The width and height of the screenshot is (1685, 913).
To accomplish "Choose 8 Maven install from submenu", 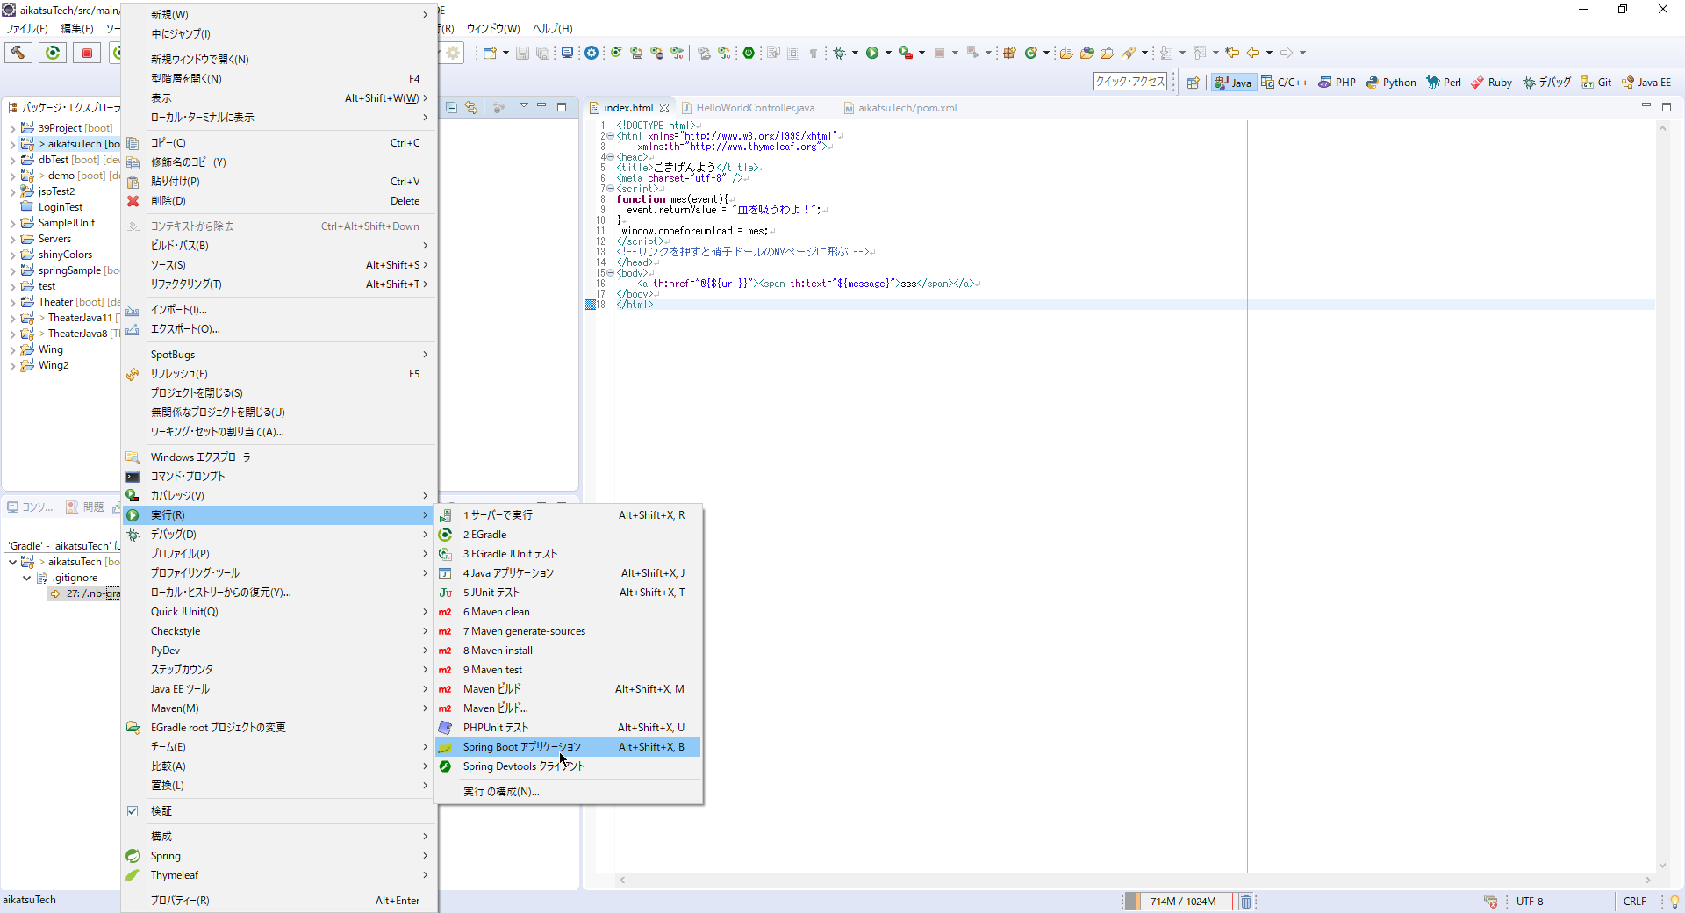I will pyautogui.click(x=568, y=651).
